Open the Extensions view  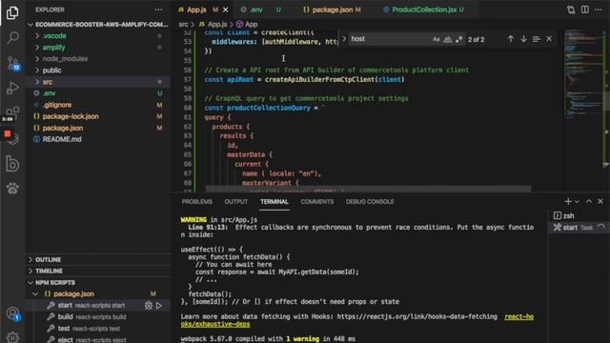(x=12, y=112)
